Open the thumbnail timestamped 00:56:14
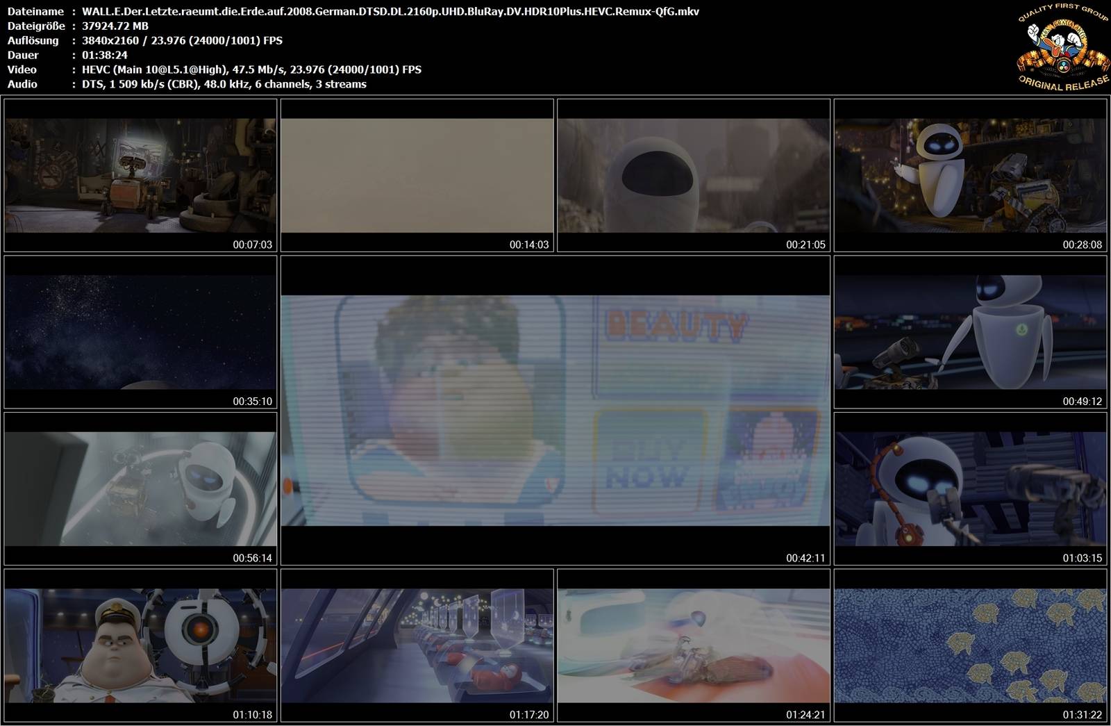The height and width of the screenshot is (726, 1111). coord(140,488)
